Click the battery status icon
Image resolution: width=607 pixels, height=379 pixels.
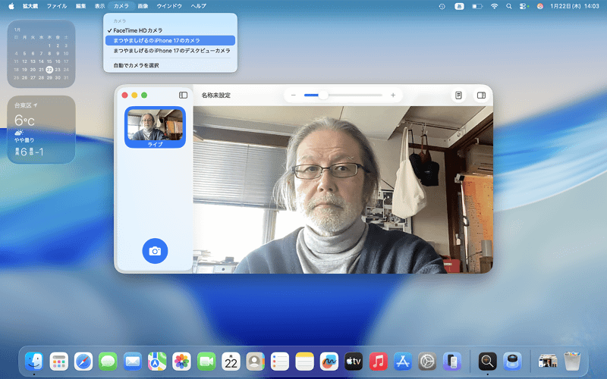coord(477,6)
